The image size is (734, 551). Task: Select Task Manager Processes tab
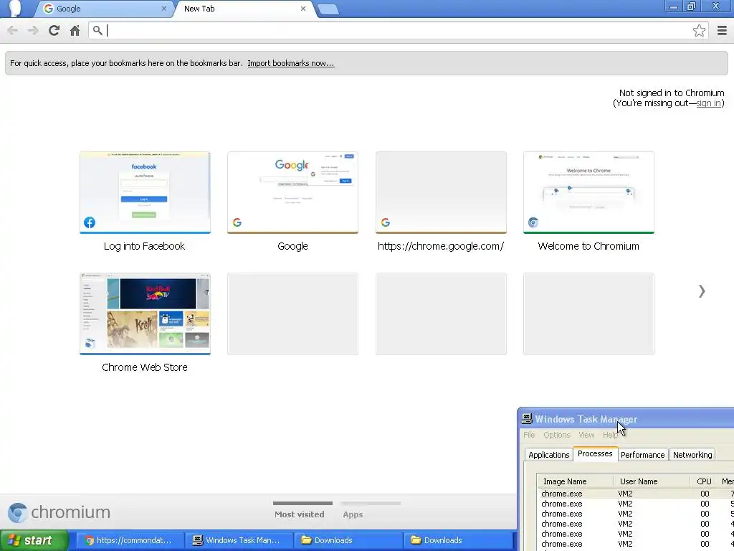point(595,453)
